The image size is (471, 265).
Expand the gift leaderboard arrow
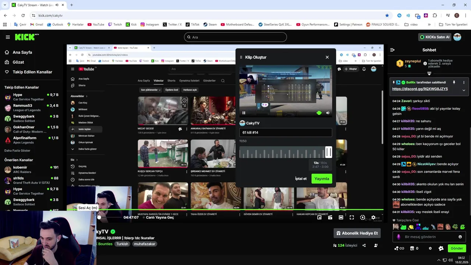tap(429, 74)
